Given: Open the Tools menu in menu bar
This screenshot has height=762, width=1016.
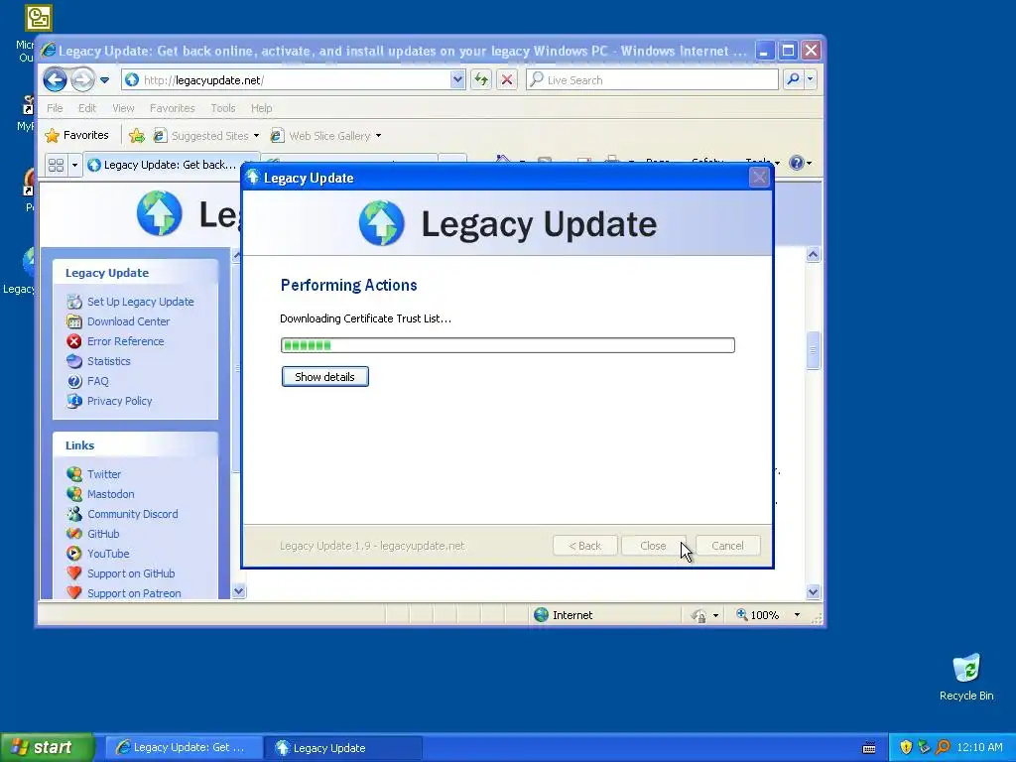Looking at the screenshot, I should (223, 108).
